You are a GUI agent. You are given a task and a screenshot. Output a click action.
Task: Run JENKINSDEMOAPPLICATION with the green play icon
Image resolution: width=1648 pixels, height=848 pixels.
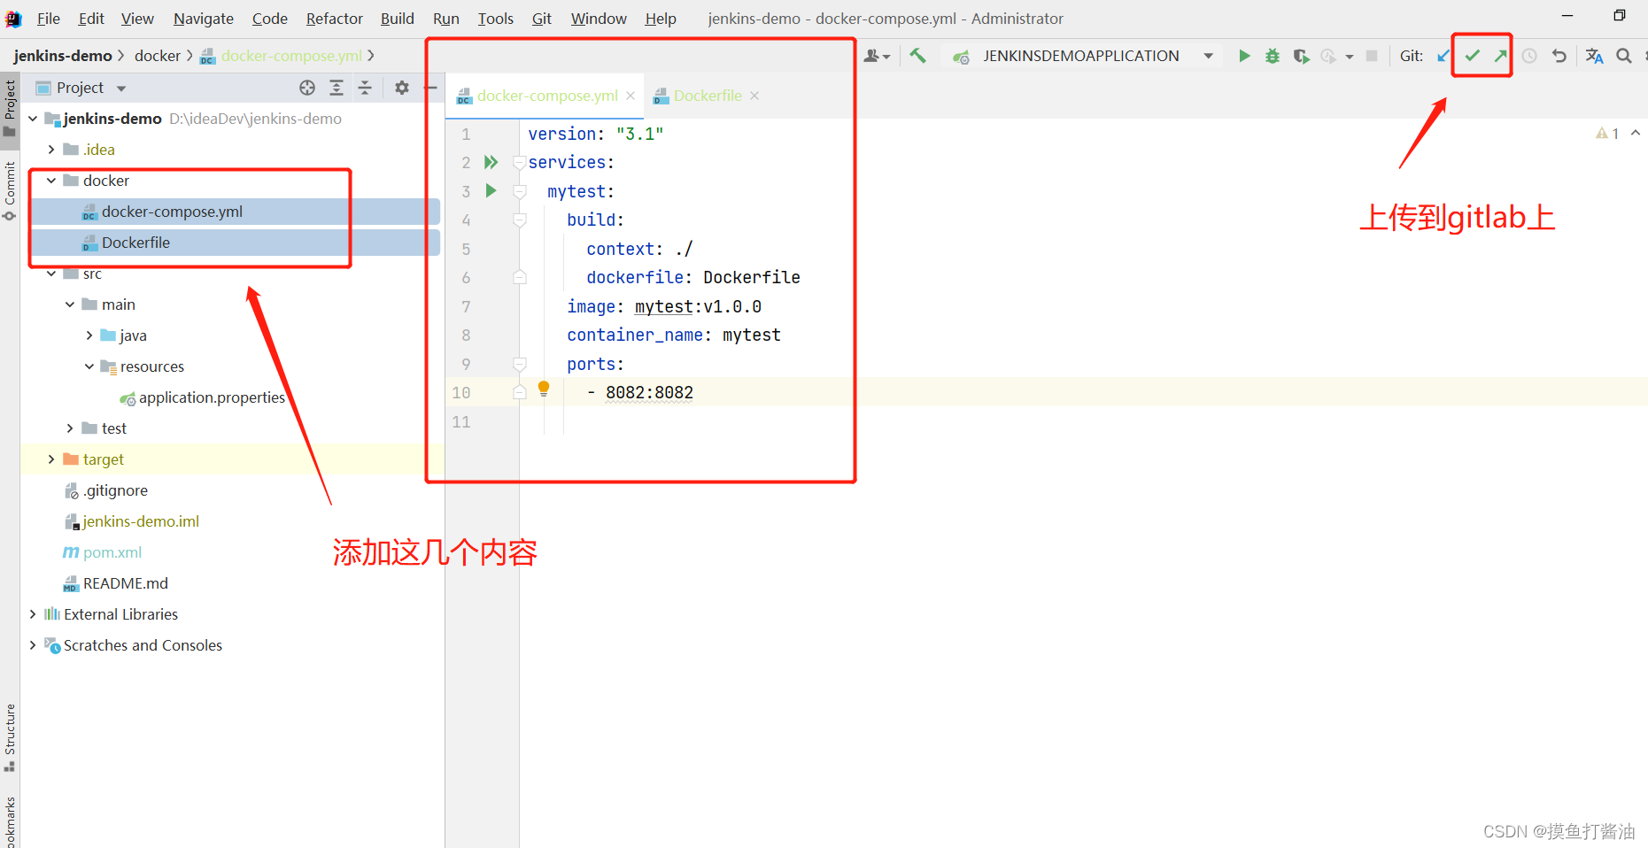click(x=1244, y=56)
